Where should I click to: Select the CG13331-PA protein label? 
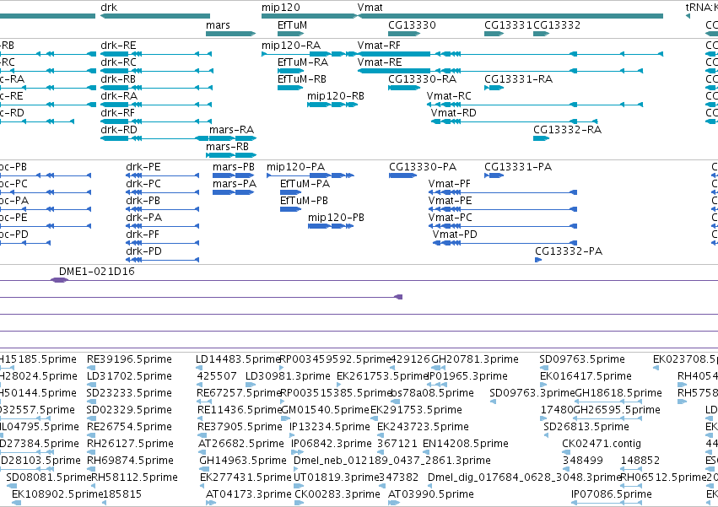[x=518, y=167]
